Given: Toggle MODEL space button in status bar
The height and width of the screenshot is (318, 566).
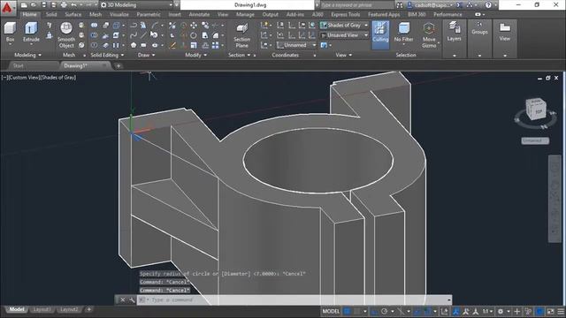Looking at the screenshot, I should (331, 311).
